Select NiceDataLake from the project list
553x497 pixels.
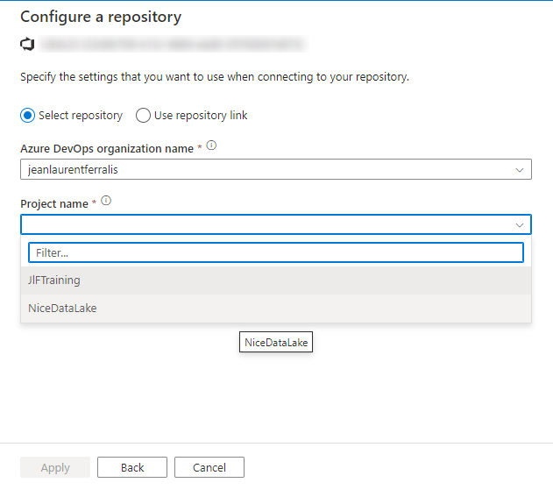(276, 309)
